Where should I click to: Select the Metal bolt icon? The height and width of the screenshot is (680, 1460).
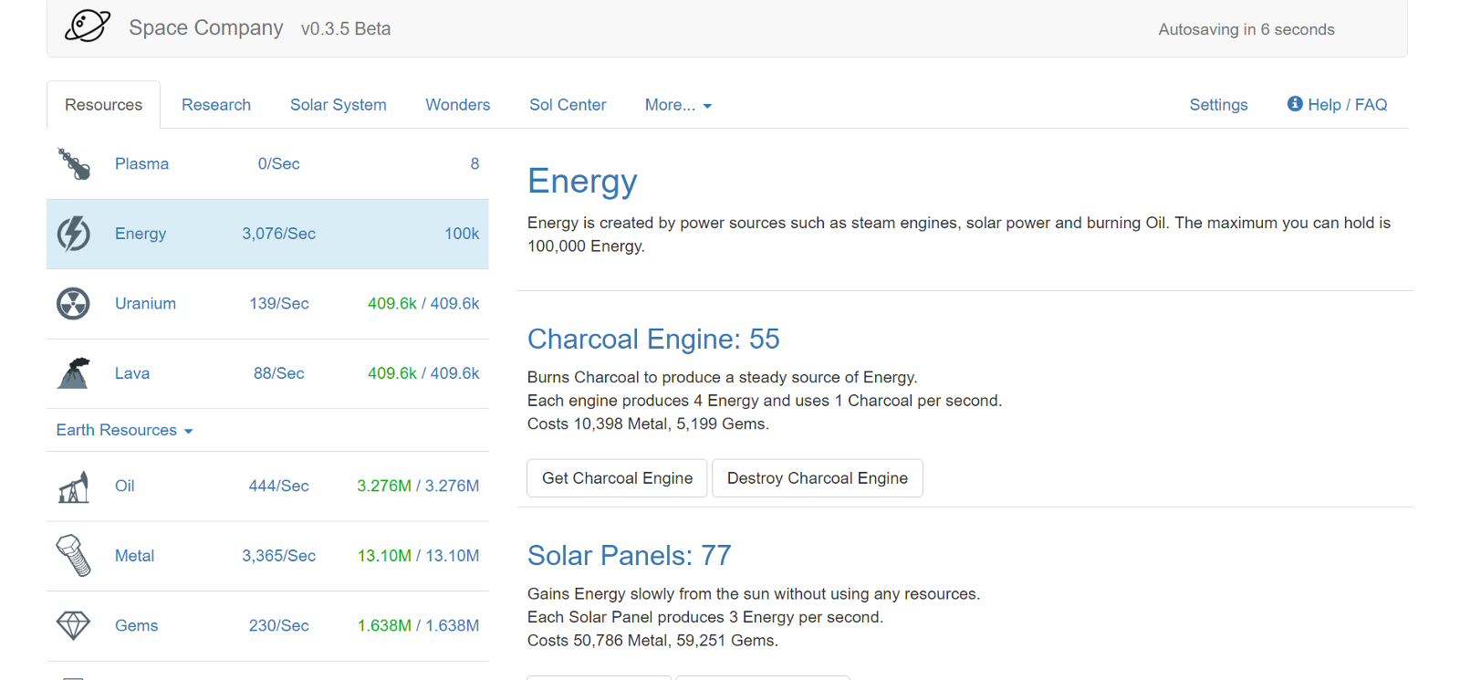tap(74, 556)
